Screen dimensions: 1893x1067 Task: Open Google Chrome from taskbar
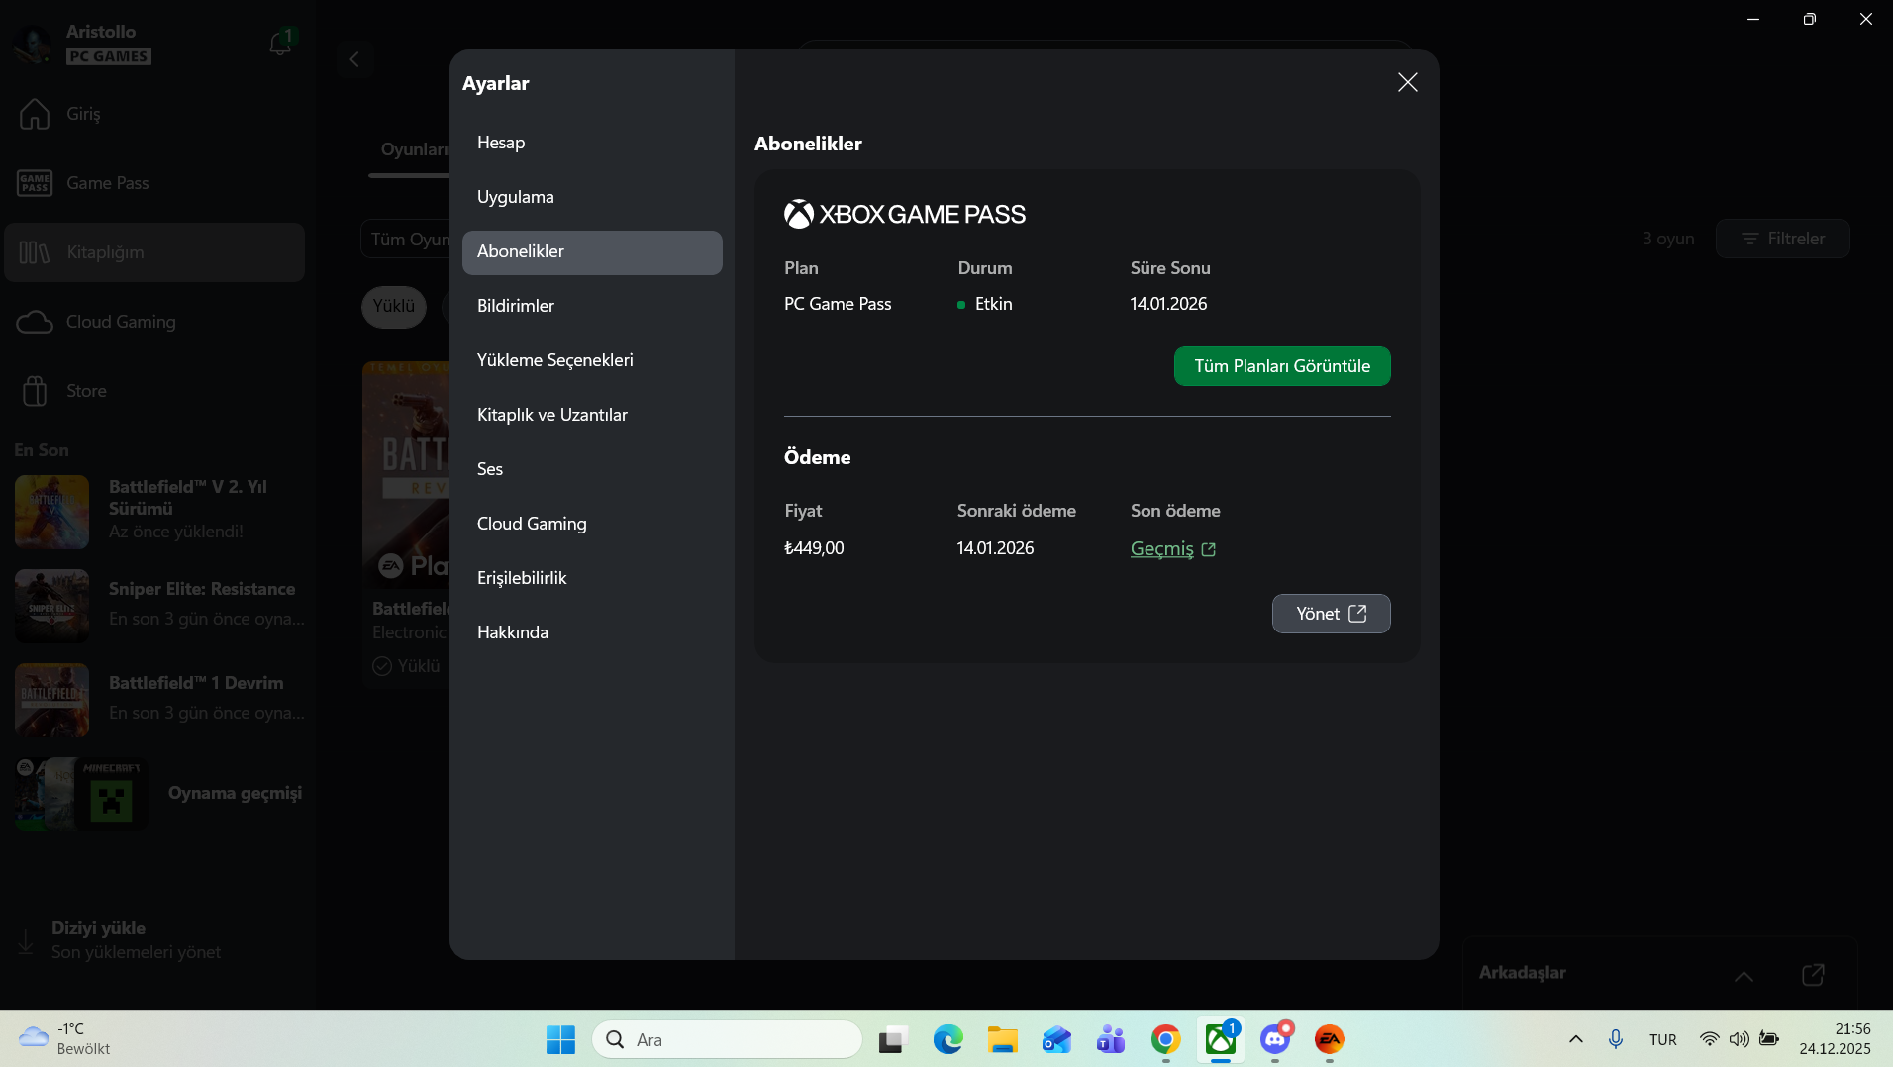[1165, 1039]
